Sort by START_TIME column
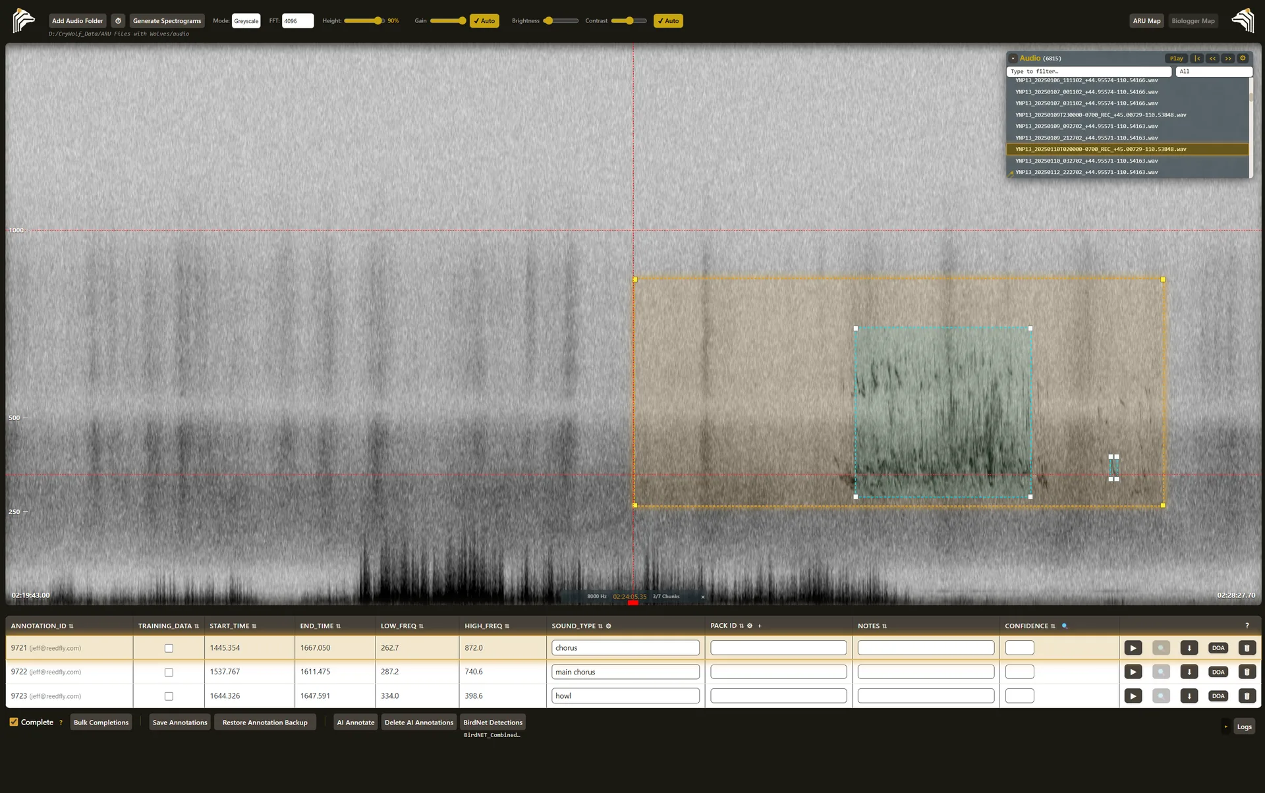 [x=233, y=626]
